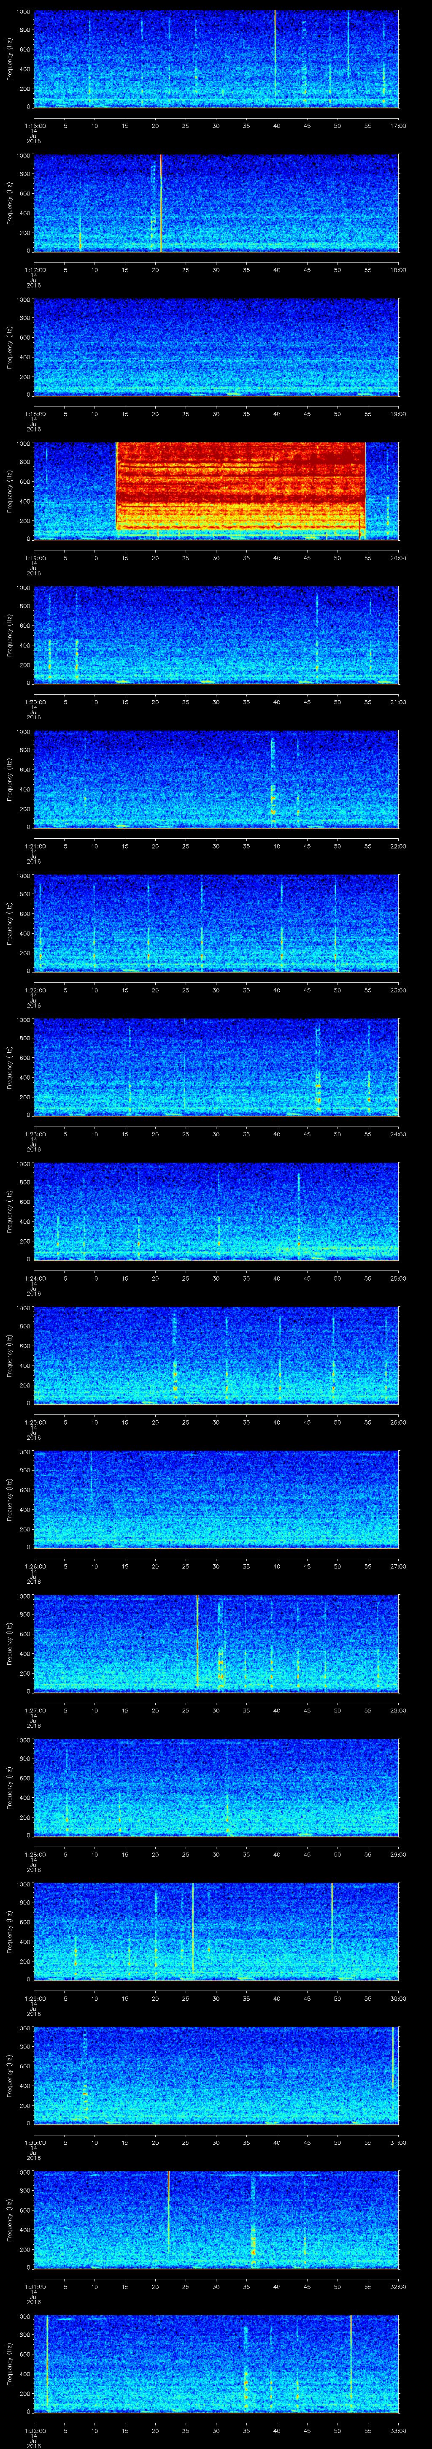The width and height of the screenshot is (432, 2449).
Task: Click the 28:00 end time label
Action: tap(398, 1710)
